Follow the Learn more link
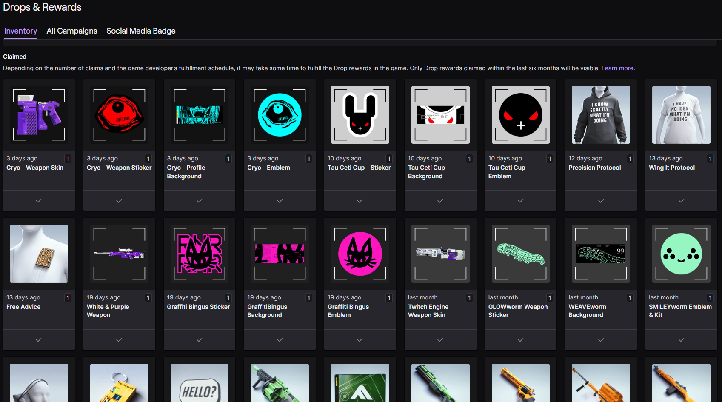The image size is (722, 402). tap(617, 68)
